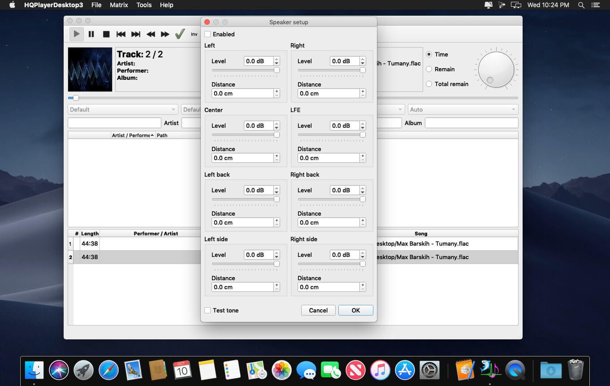Open Reminders from the dock
Viewport: 610px width, 386px height.
pyautogui.click(x=232, y=370)
